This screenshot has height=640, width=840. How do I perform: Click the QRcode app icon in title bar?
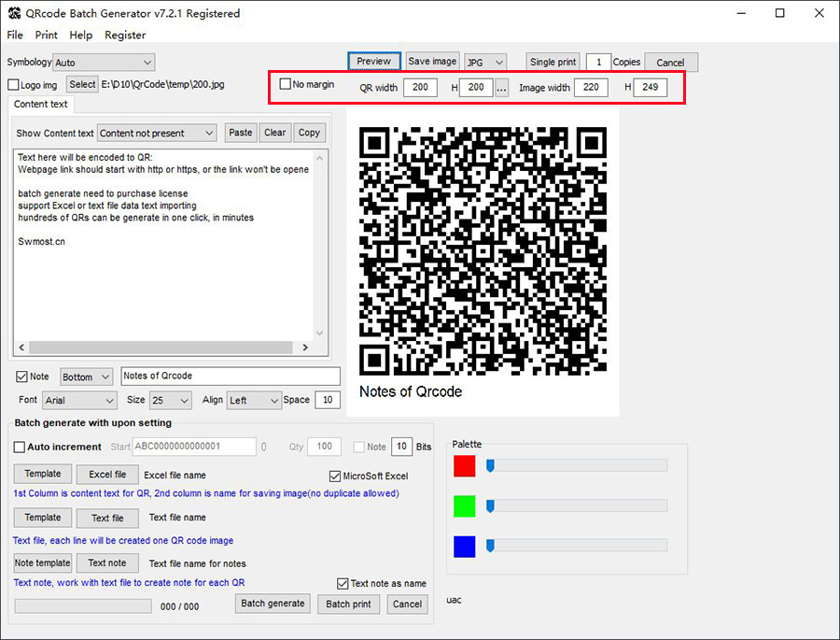coord(14,13)
